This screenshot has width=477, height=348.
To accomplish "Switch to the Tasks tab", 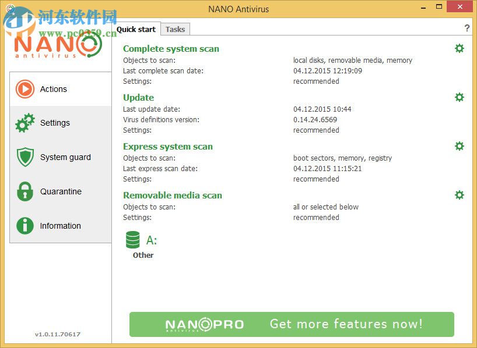I will pos(175,29).
